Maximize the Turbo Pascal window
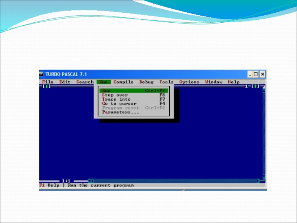 tap(257, 74)
